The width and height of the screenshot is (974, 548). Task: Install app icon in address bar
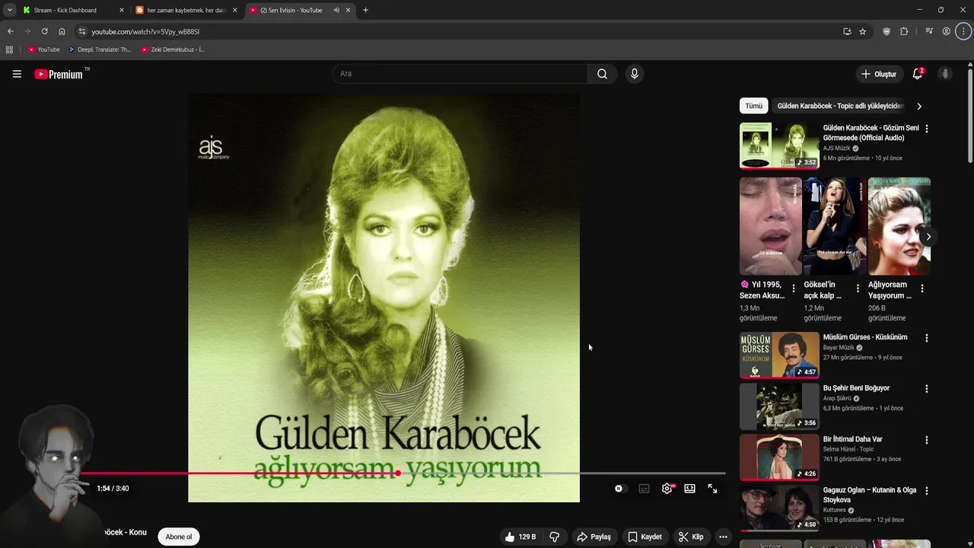[847, 31]
